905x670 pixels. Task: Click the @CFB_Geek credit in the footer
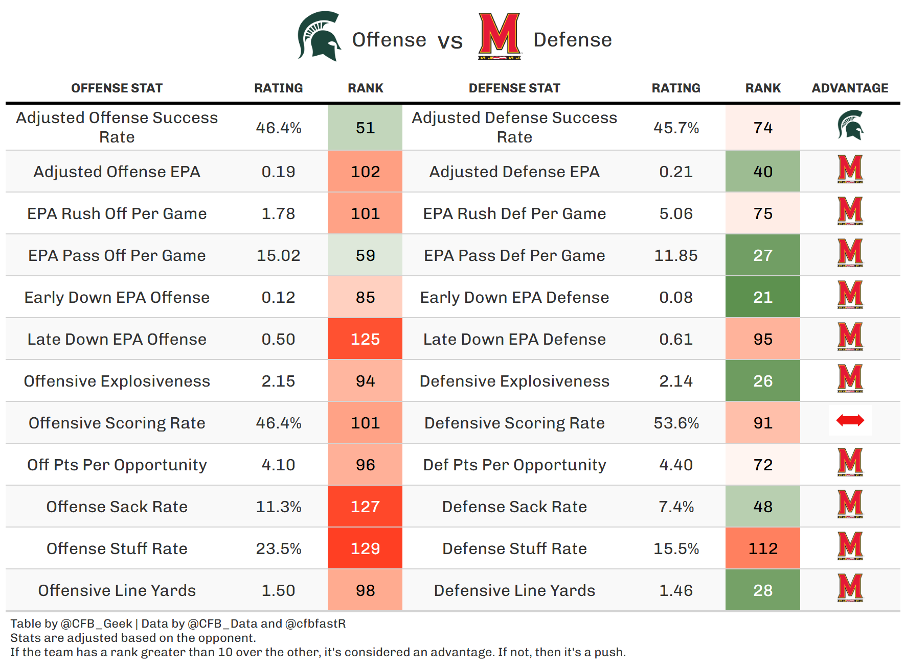click(96, 624)
